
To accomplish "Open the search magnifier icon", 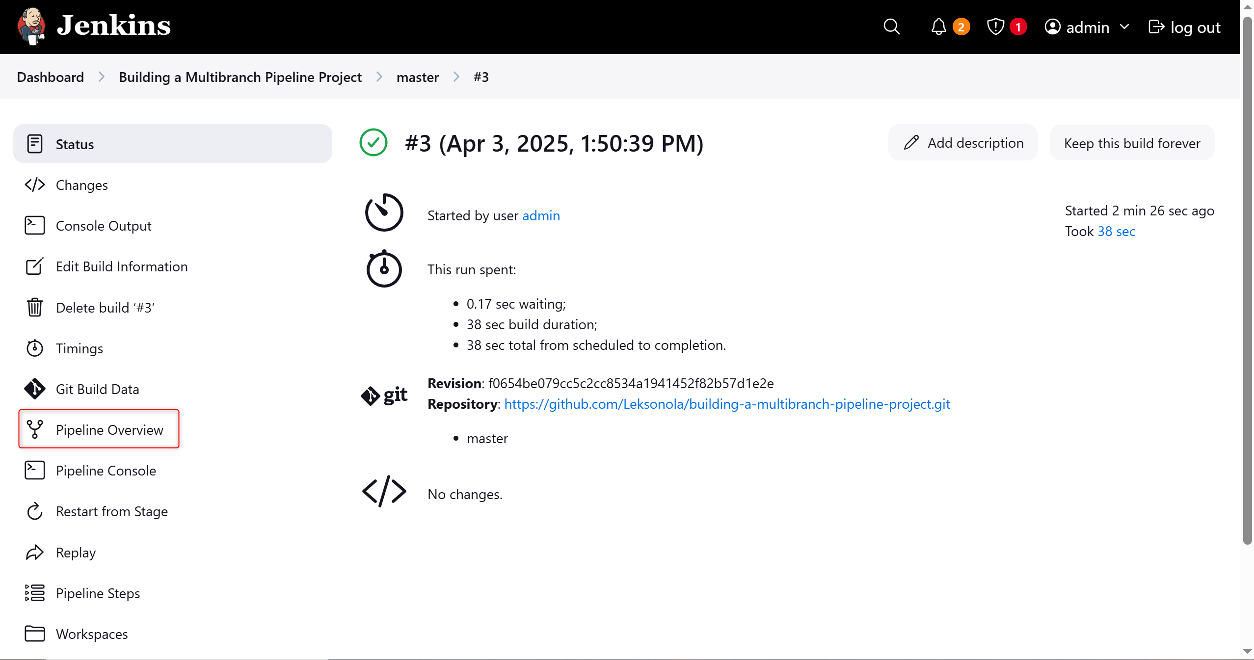I will [891, 26].
